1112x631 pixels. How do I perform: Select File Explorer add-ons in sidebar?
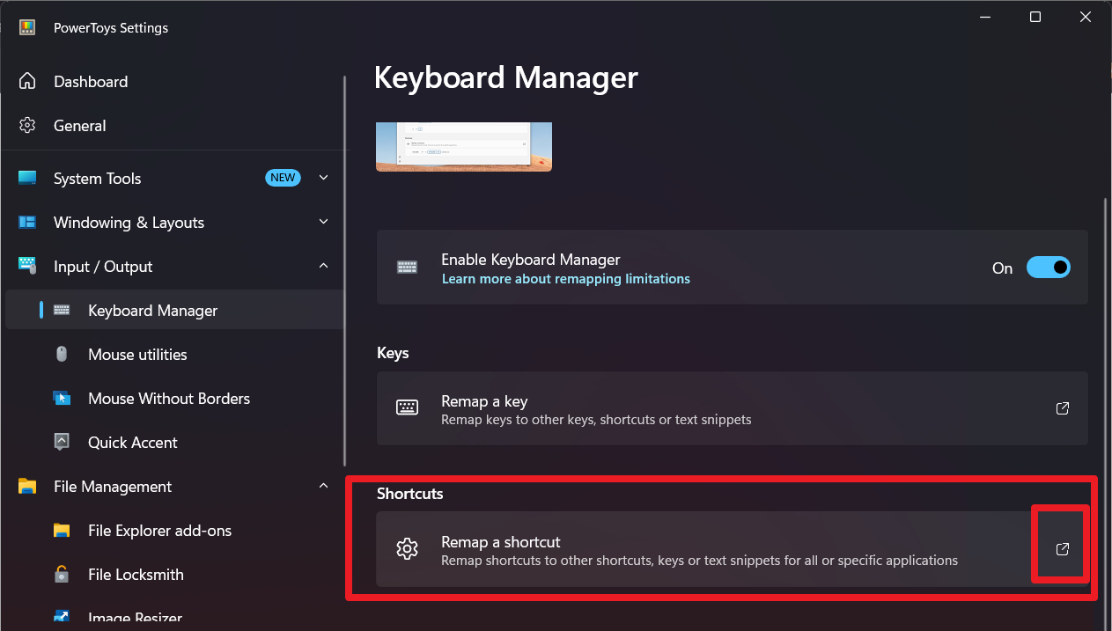pyautogui.click(x=160, y=531)
